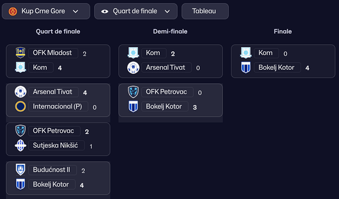Open OFK Mladost team link
Viewport: 339px width, 199px height.
pyautogui.click(x=52, y=53)
